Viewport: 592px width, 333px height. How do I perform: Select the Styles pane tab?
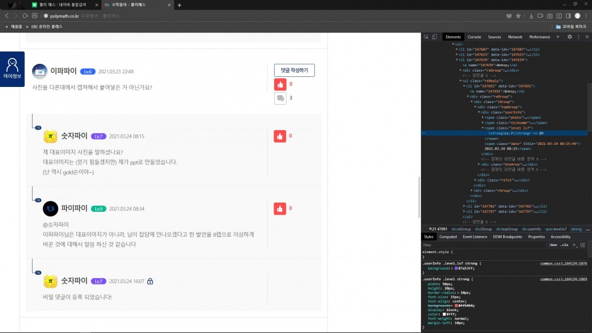pyautogui.click(x=429, y=237)
